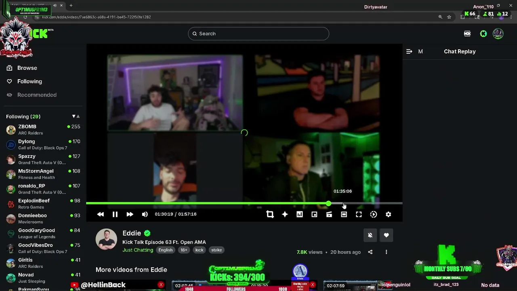The height and width of the screenshot is (291, 517).
Task: Bookmark the page with the star icon
Action: click(x=449, y=17)
